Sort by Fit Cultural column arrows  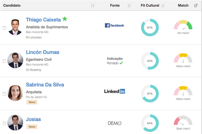163,5
